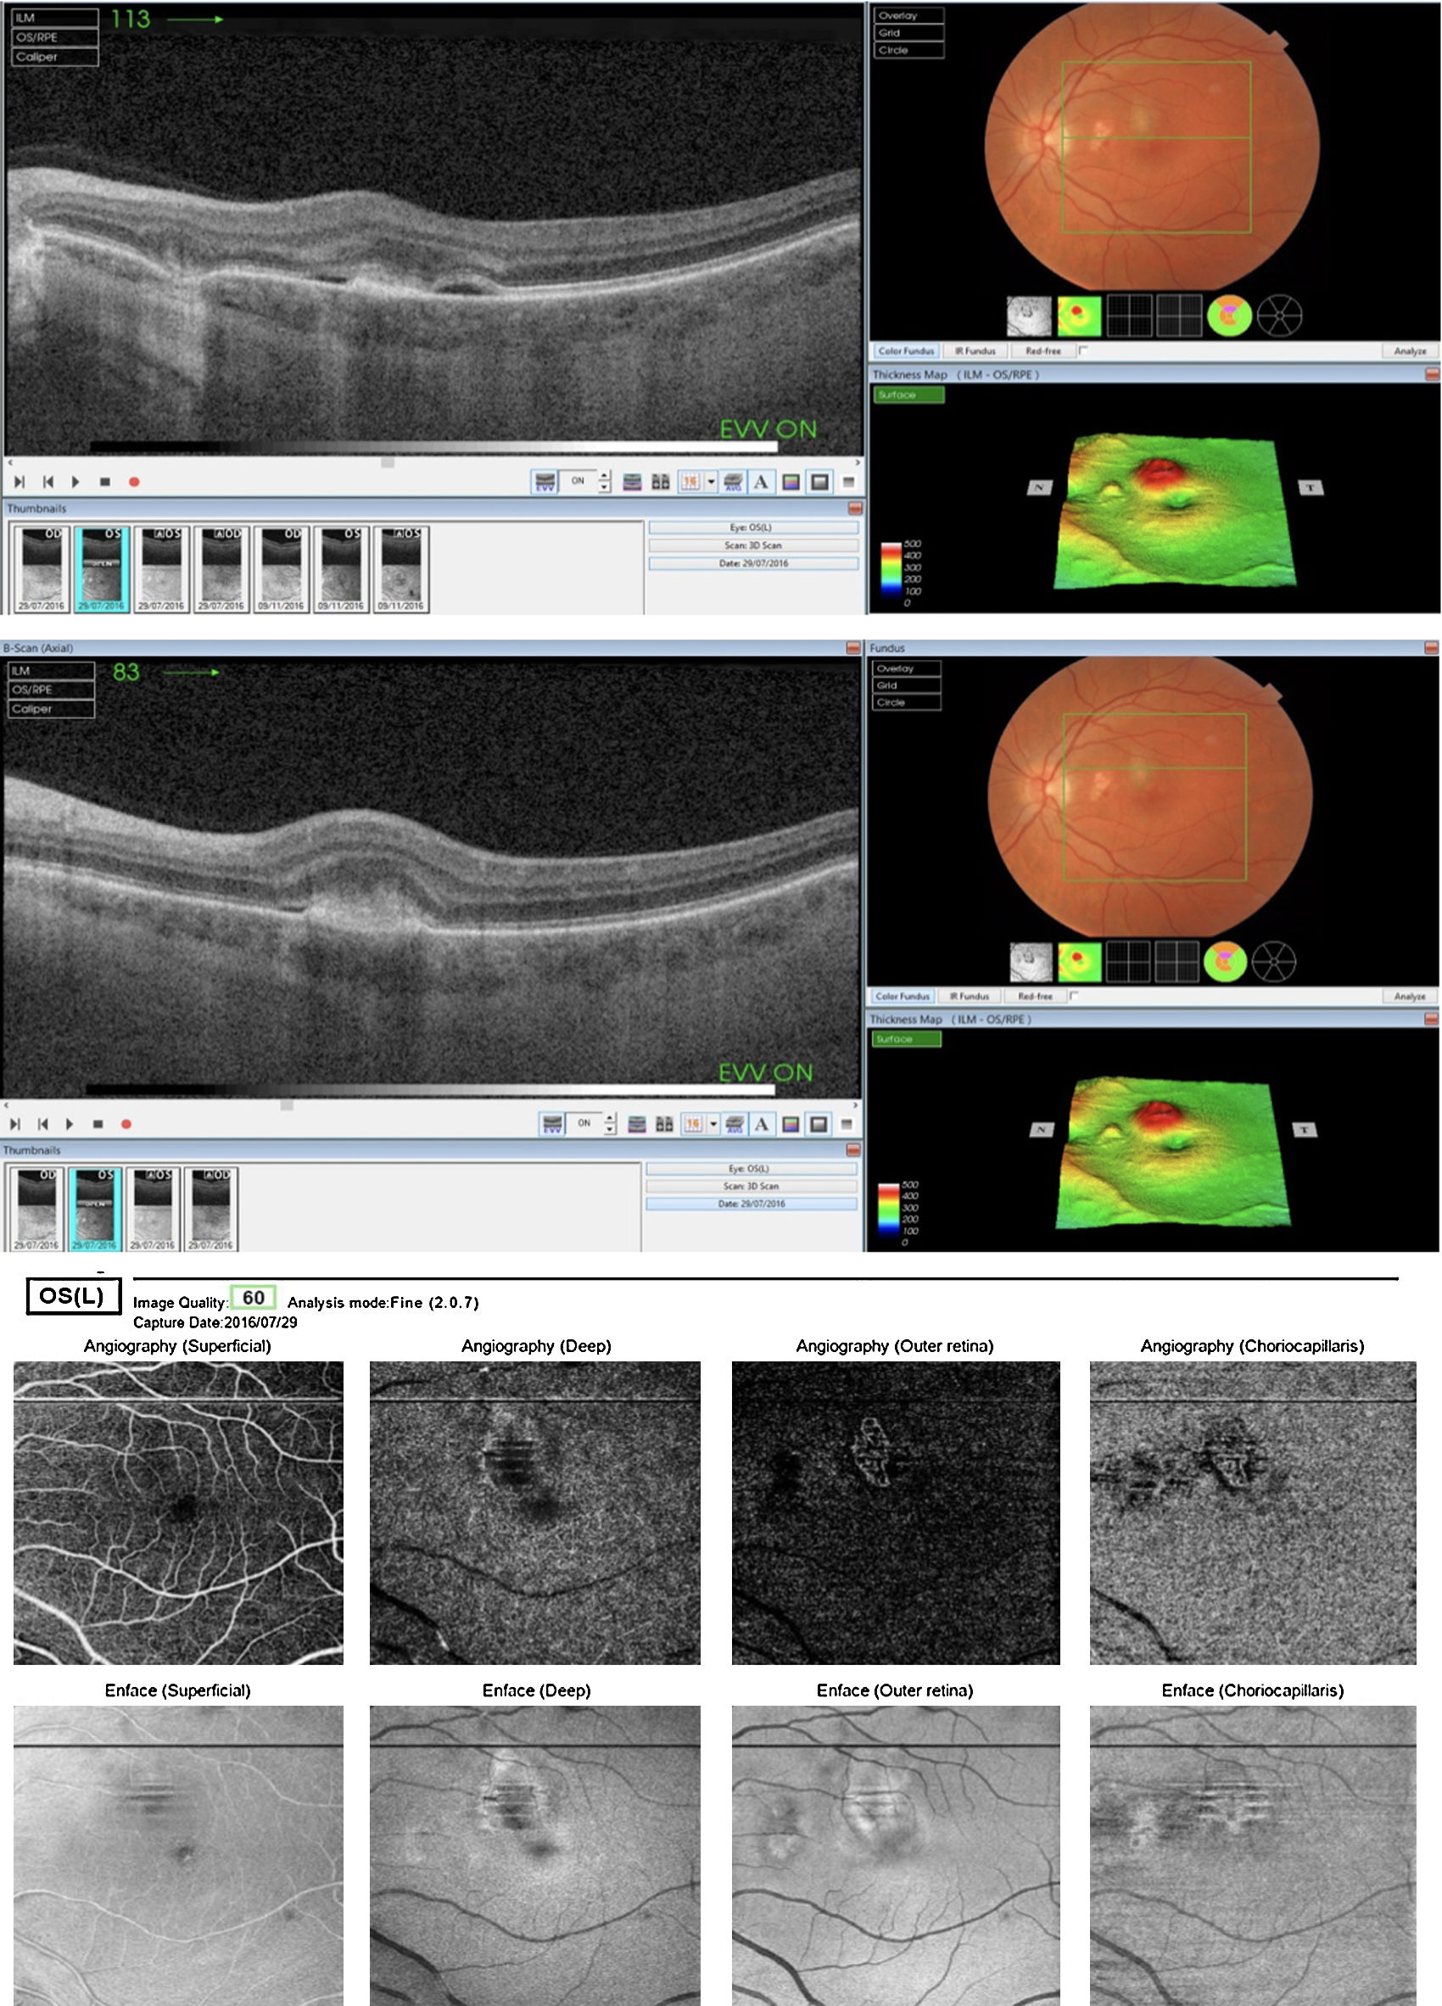
Task: Click the Analyze button in top fundus panel
Action: (1409, 351)
